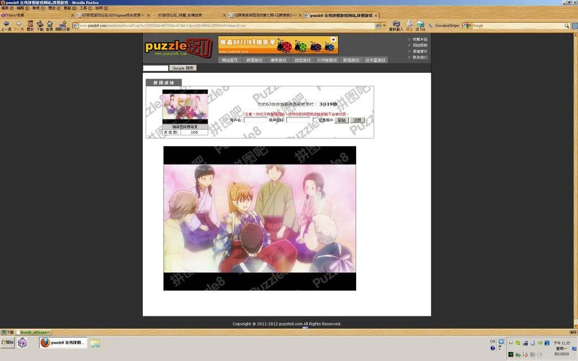Click the 登陆 login button
Viewport: 578px width, 361px height.
[x=341, y=120]
